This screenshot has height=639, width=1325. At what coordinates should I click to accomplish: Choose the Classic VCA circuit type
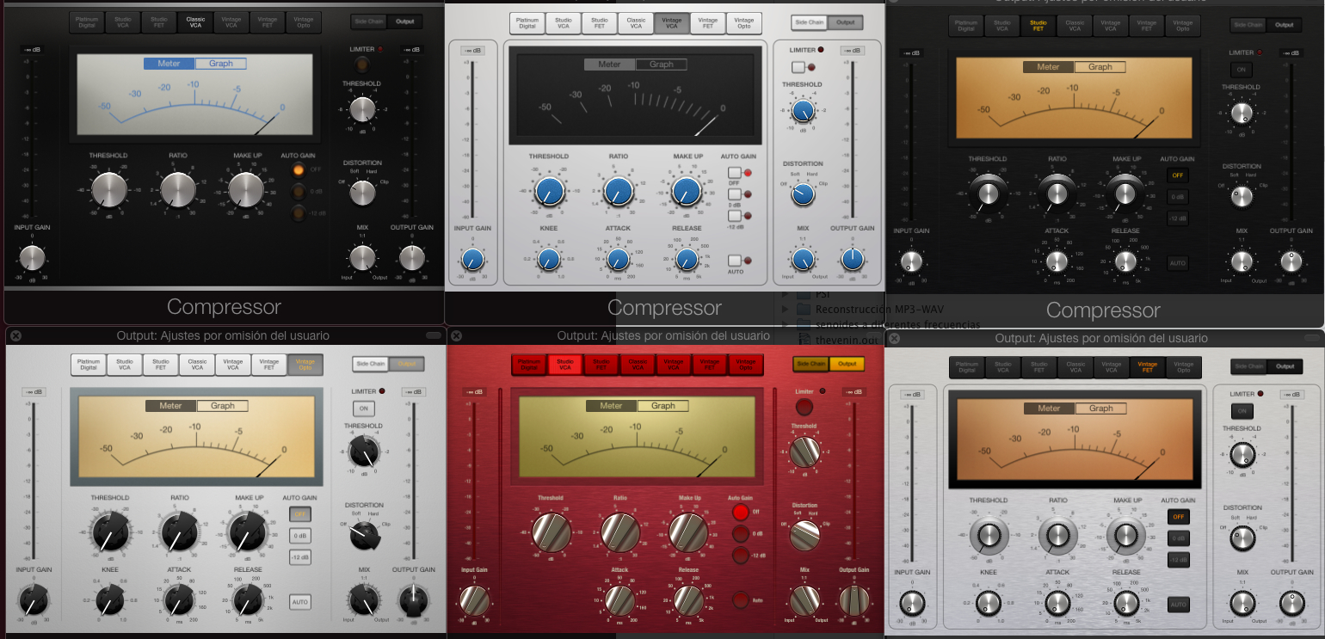[194, 22]
